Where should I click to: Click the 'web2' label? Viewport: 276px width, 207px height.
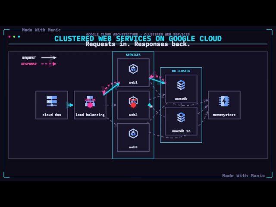pyautogui.click(x=133, y=115)
